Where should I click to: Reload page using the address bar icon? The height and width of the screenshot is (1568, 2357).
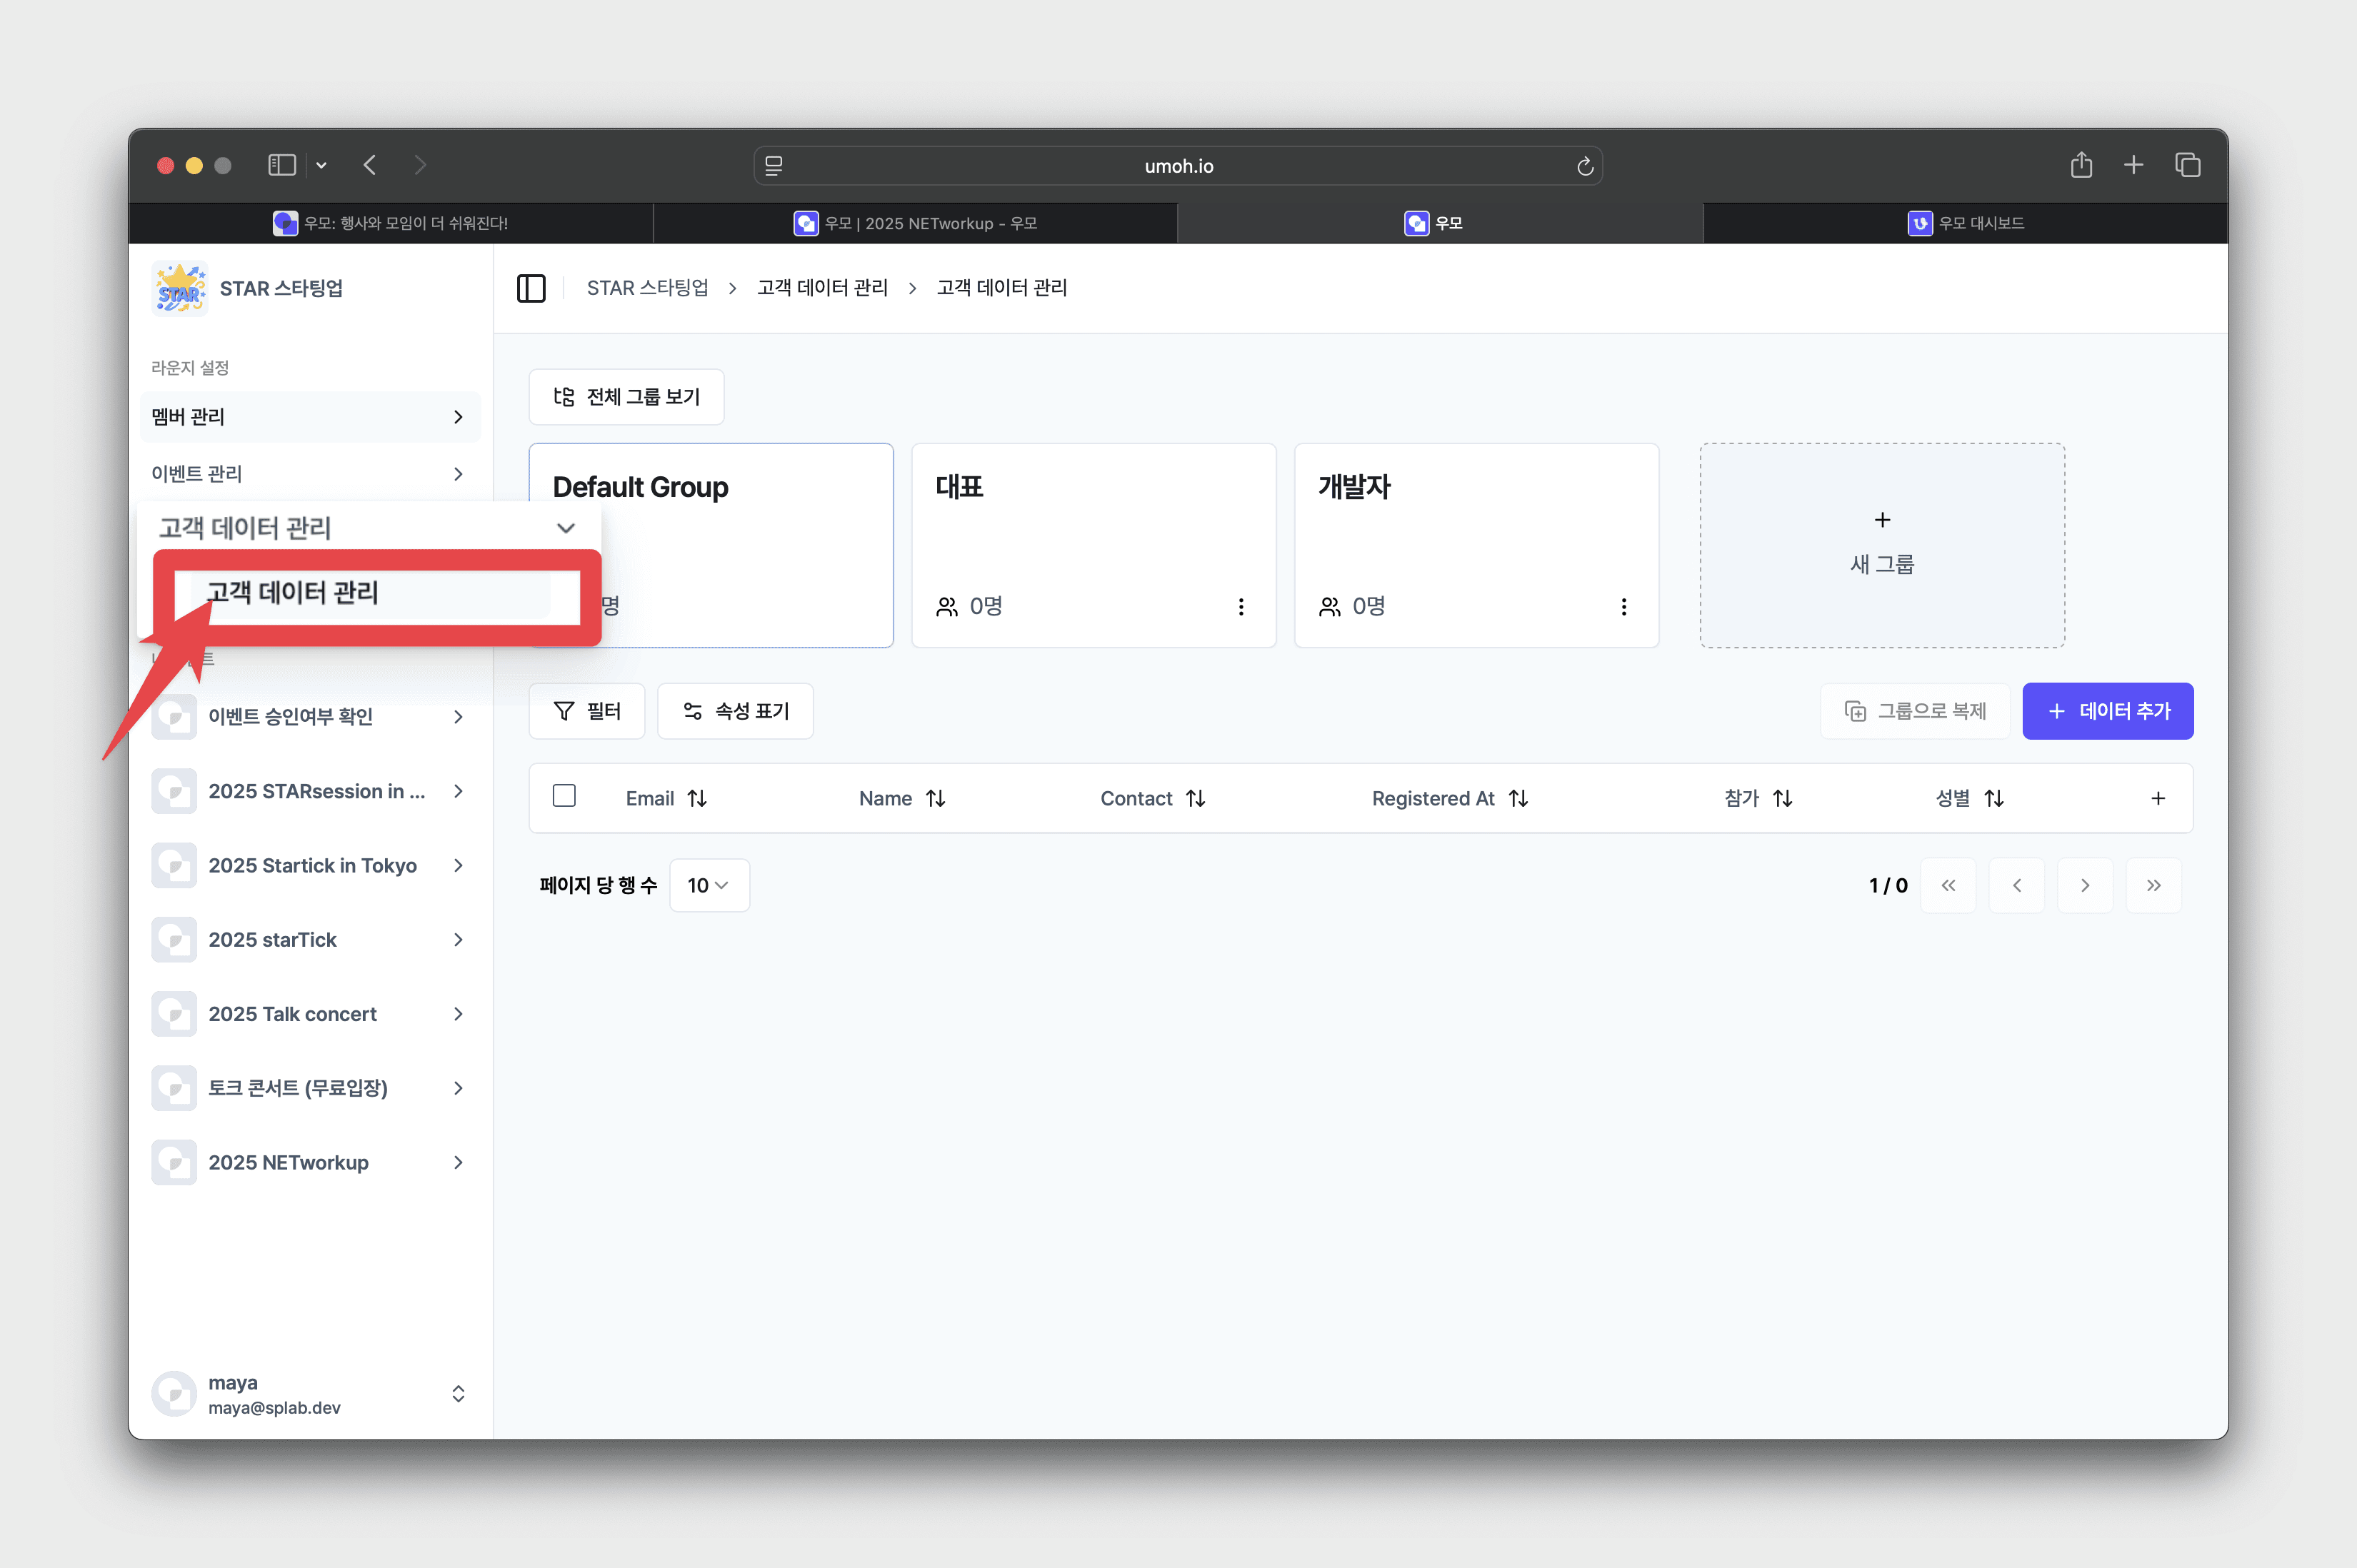[1585, 166]
